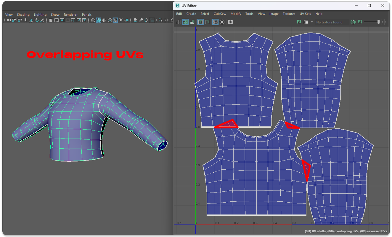Click the Lock Camera icon

[x=14, y=20]
